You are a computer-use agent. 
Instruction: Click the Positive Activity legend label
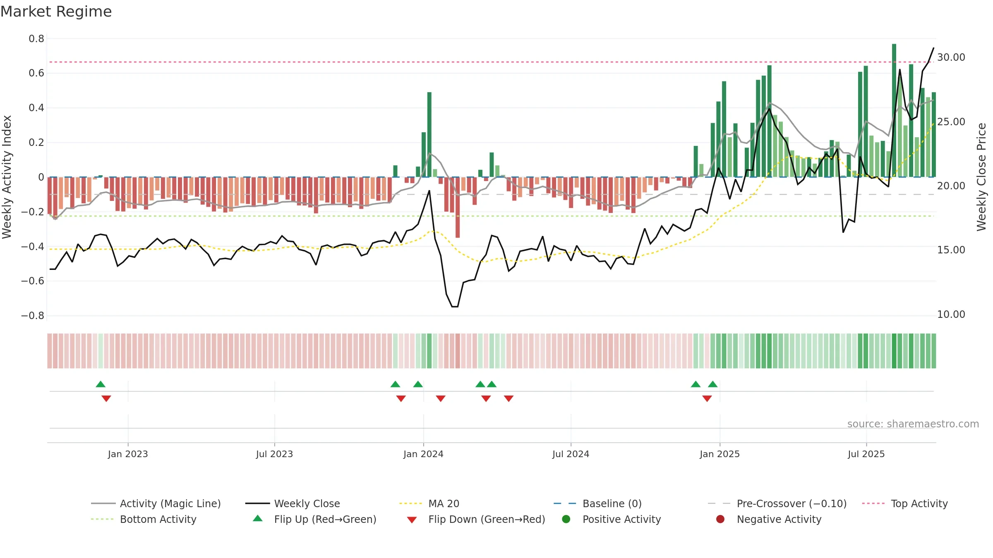[x=621, y=519]
